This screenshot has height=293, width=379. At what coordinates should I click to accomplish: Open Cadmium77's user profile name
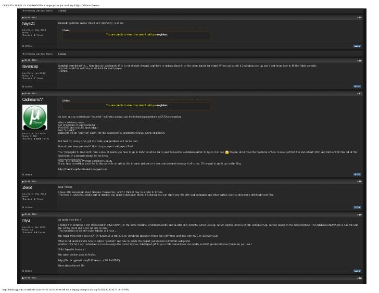point(32,99)
